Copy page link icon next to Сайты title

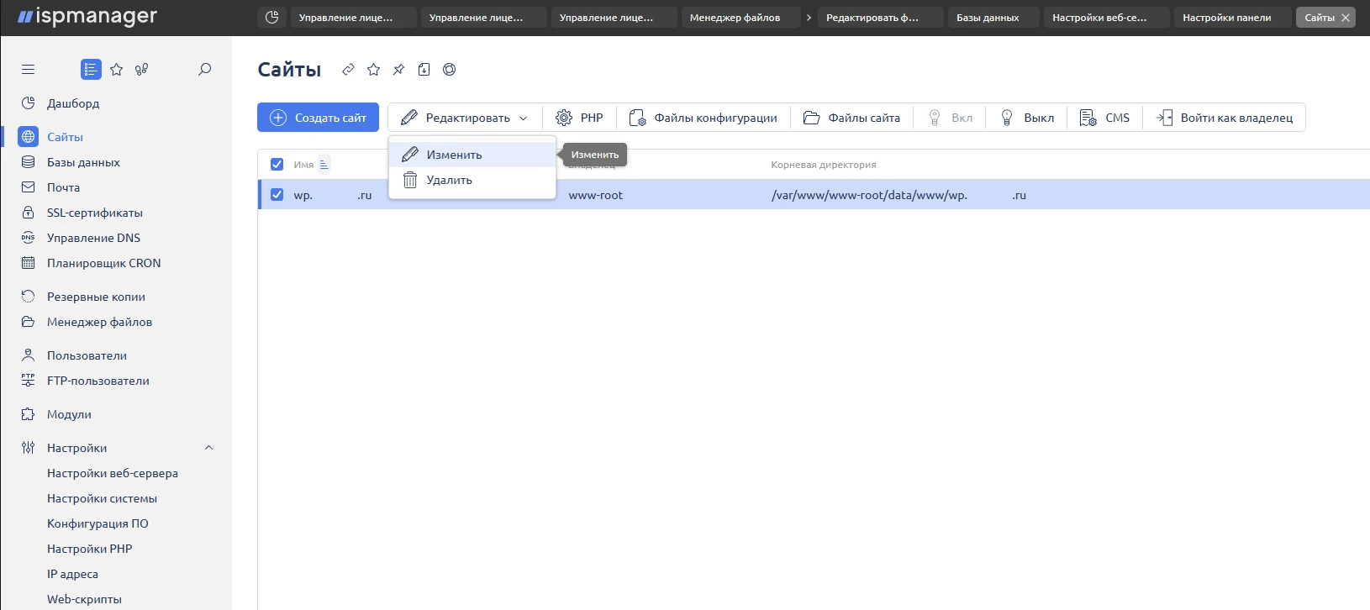348,70
